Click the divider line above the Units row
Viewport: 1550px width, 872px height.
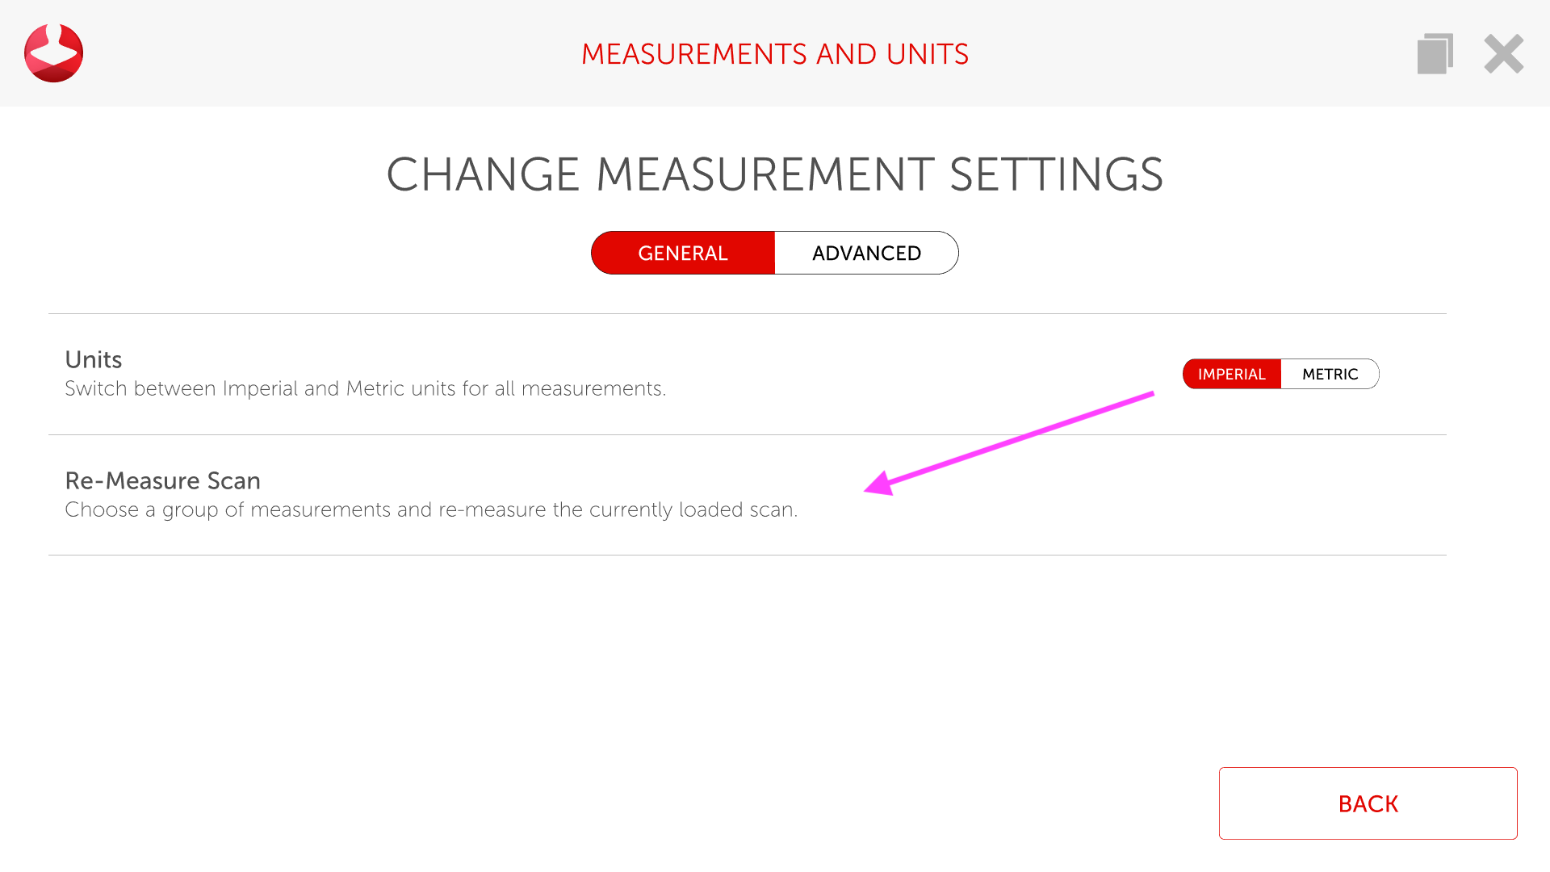pos(747,314)
